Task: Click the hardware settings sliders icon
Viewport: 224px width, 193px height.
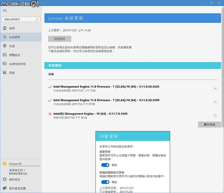Action: pos(5,55)
